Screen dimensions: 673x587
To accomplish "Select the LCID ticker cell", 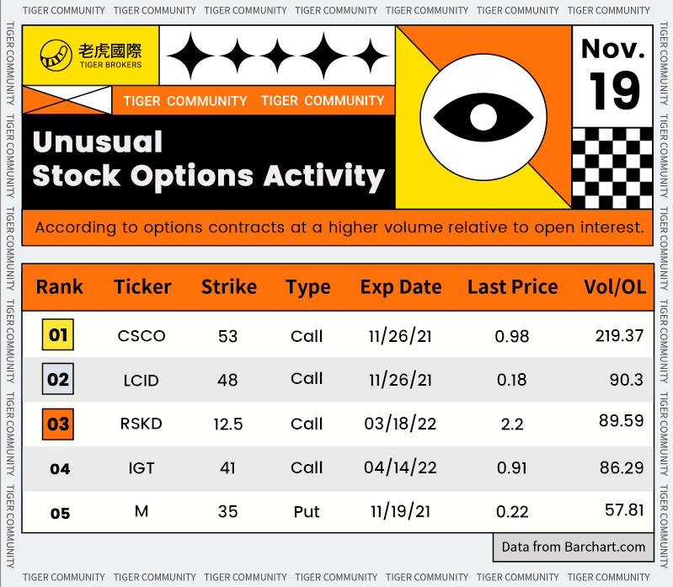I will pos(142,380).
